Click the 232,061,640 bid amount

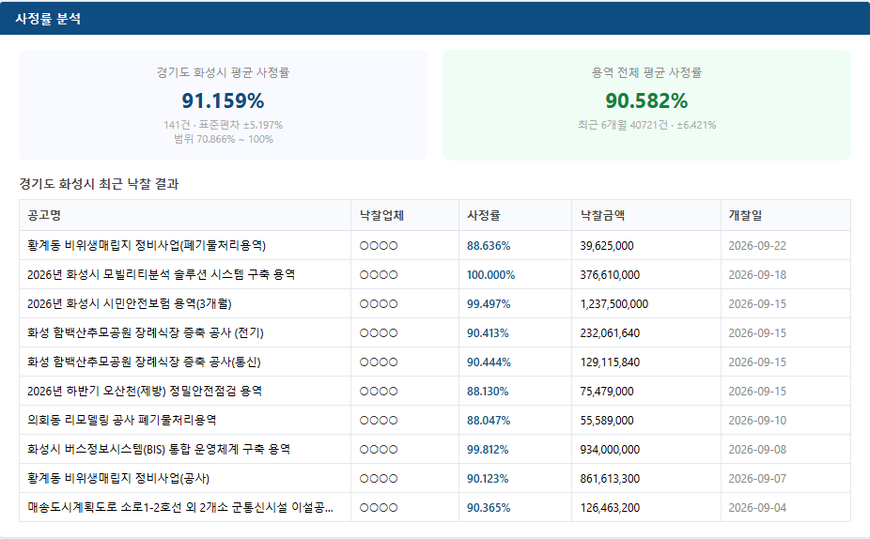[610, 333]
